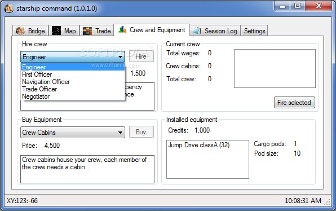Close the starship command window
The image size is (336, 211).
click(319, 6)
